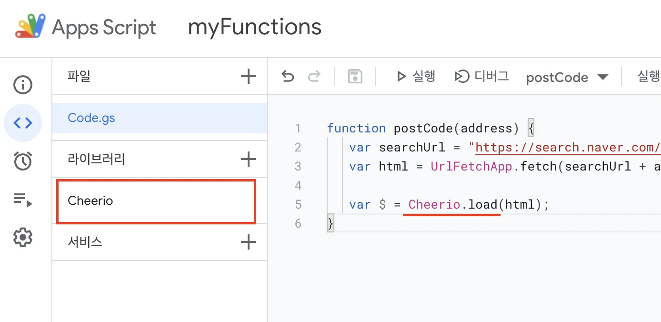This screenshot has width=661, height=322.
Task: Click the Apps Script logo
Action: click(30, 27)
